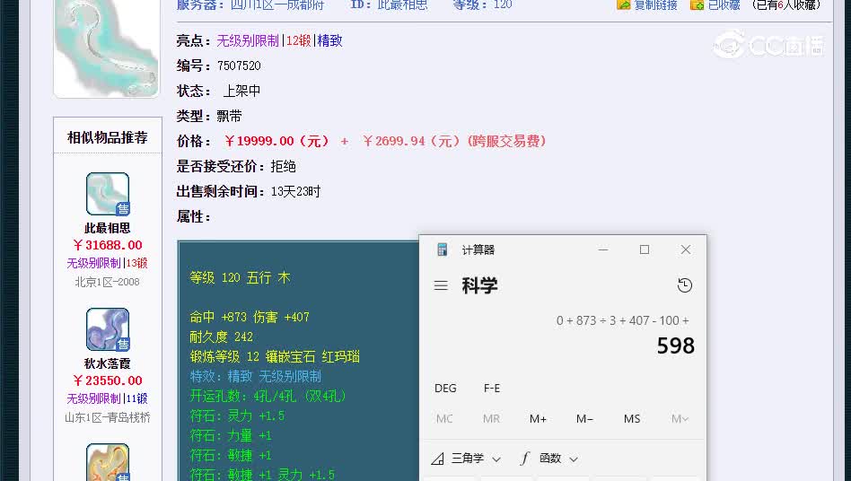Click the MR memory recall button
851x481 pixels.
coord(491,419)
